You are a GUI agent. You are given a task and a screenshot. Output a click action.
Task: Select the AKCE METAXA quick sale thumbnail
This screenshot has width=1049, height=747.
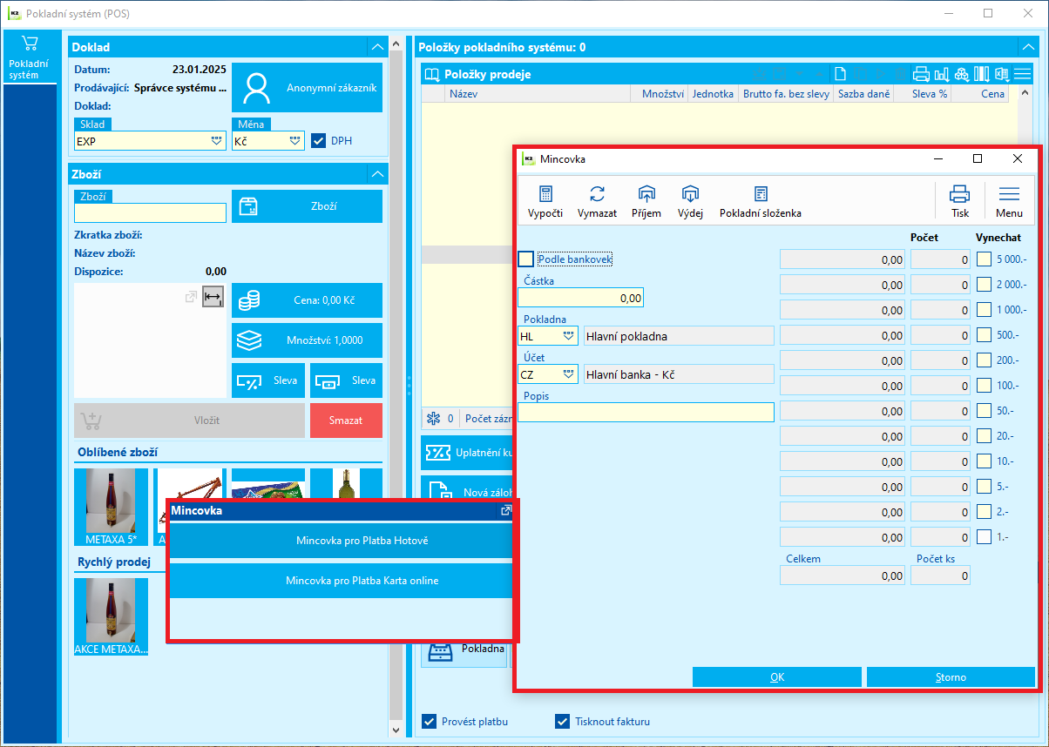click(x=111, y=616)
